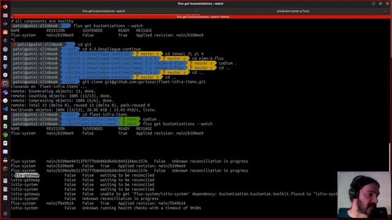
Task: Click the terminal vertical scrollbar handle
Action: point(390,157)
